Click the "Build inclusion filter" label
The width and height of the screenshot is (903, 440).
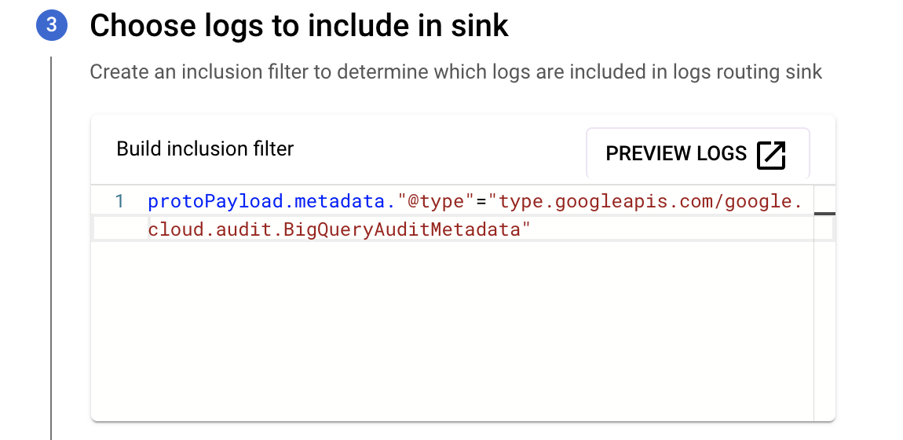[205, 148]
